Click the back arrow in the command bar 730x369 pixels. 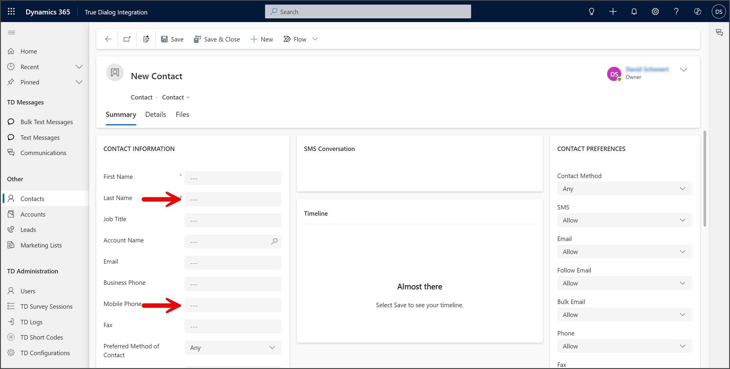pyautogui.click(x=108, y=39)
